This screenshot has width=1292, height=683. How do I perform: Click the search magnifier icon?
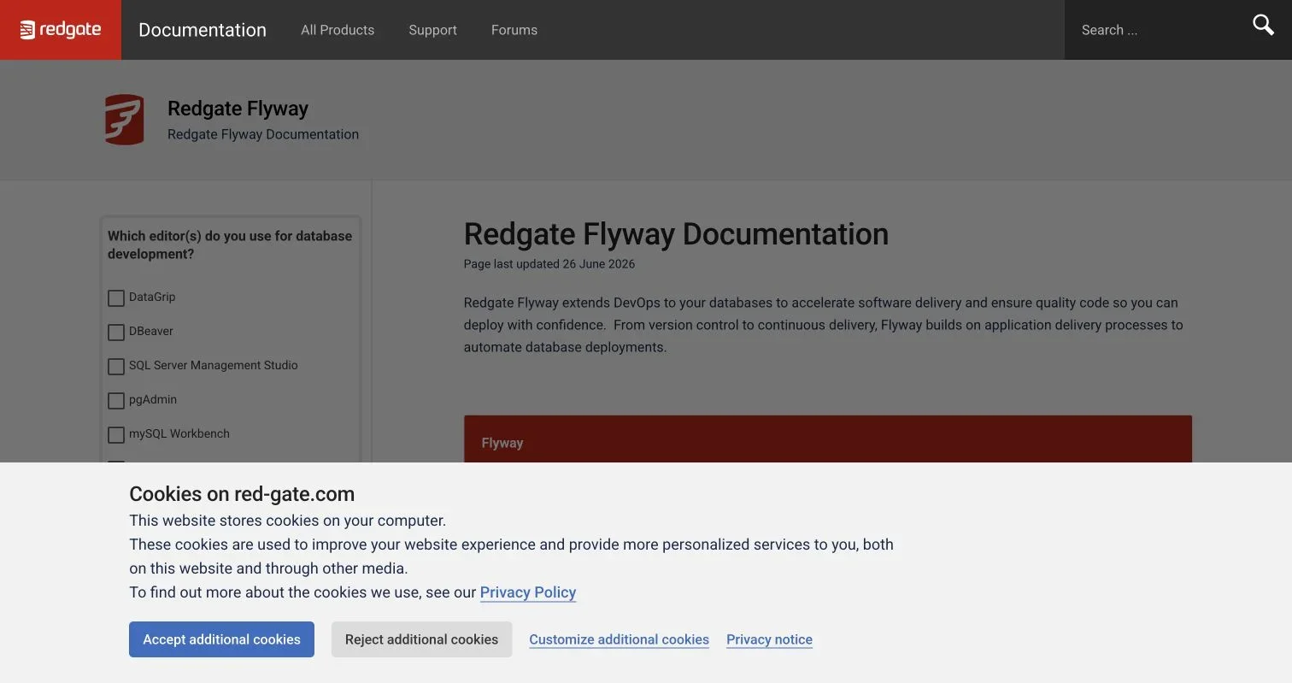pyautogui.click(x=1263, y=25)
